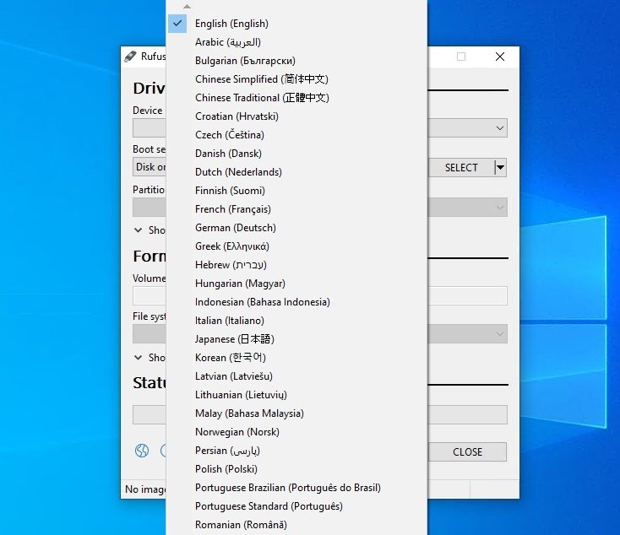Pick Malay (Bahasa Malaysia) language
Image resolution: width=620 pixels, height=535 pixels.
(296, 413)
